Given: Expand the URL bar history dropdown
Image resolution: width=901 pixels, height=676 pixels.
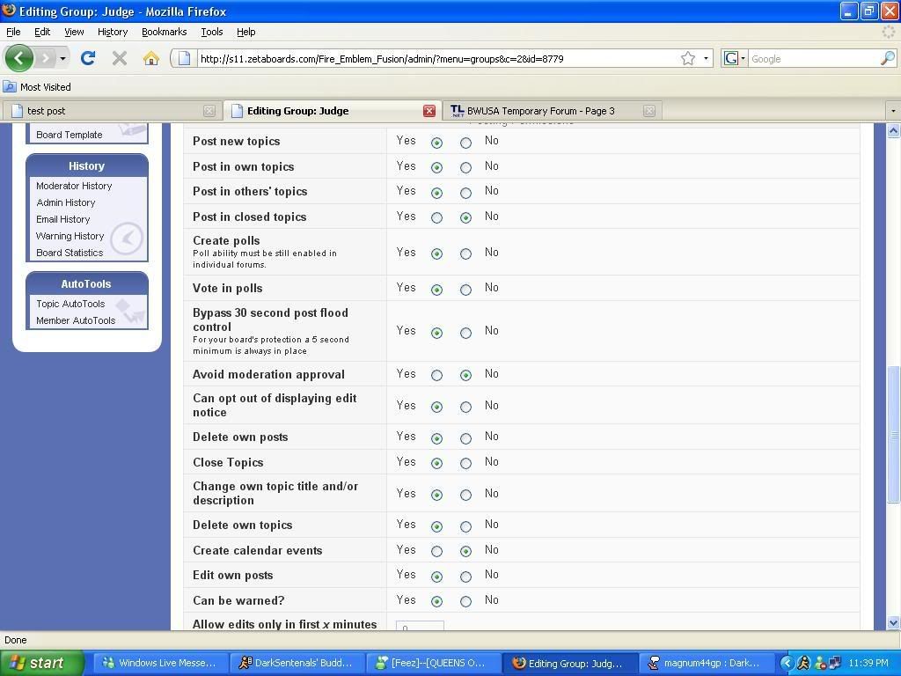Looking at the screenshot, I should (x=706, y=59).
